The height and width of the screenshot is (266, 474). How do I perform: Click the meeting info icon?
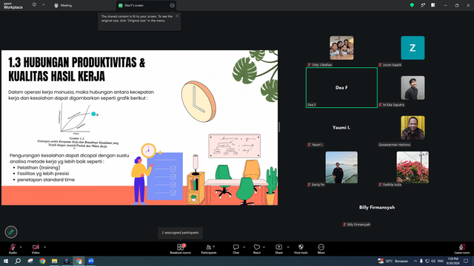coord(34,4)
